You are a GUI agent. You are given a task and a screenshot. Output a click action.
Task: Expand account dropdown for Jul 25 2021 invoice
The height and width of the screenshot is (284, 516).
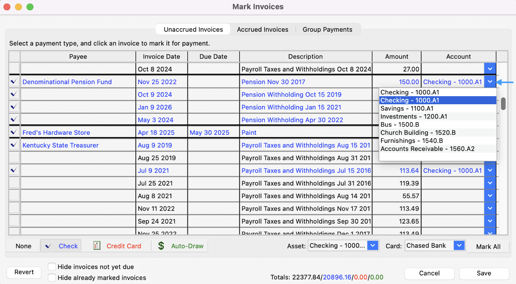click(x=490, y=183)
